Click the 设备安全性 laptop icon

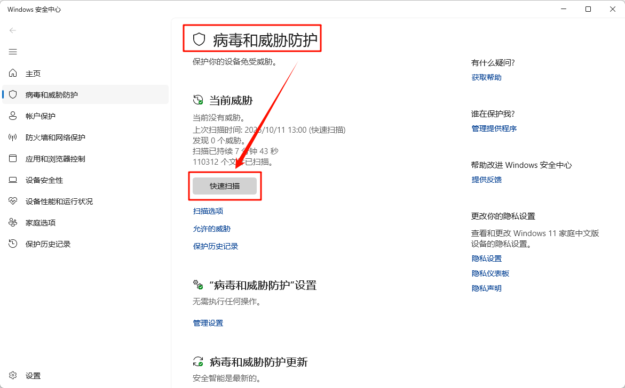(13, 180)
